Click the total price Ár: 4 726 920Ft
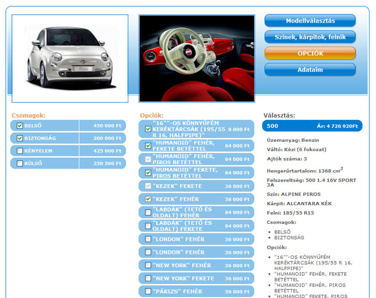The height and width of the screenshot is (298, 376). coord(337,126)
